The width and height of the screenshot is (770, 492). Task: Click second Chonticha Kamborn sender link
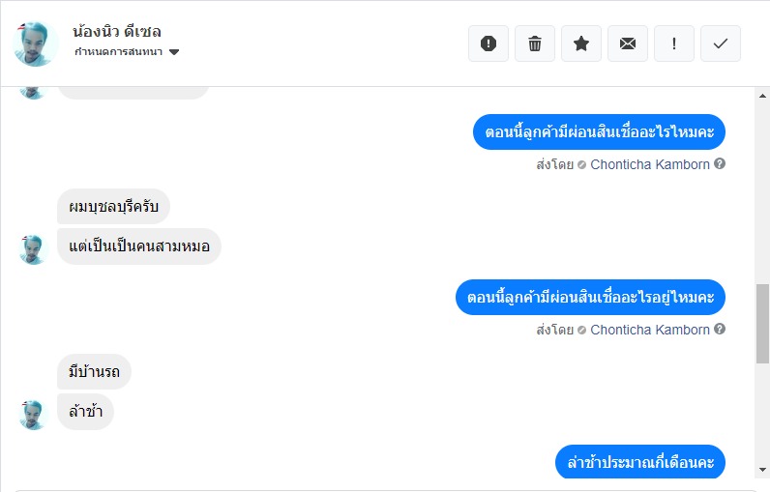[650, 330]
